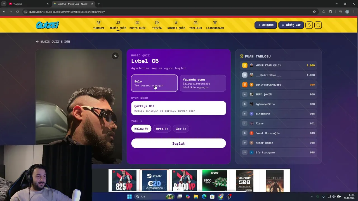
Task: Click the browser address bar URL
Action: (x=67, y=12)
